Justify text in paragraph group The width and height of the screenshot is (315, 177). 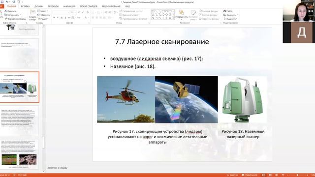pyautogui.click(x=104, y=18)
